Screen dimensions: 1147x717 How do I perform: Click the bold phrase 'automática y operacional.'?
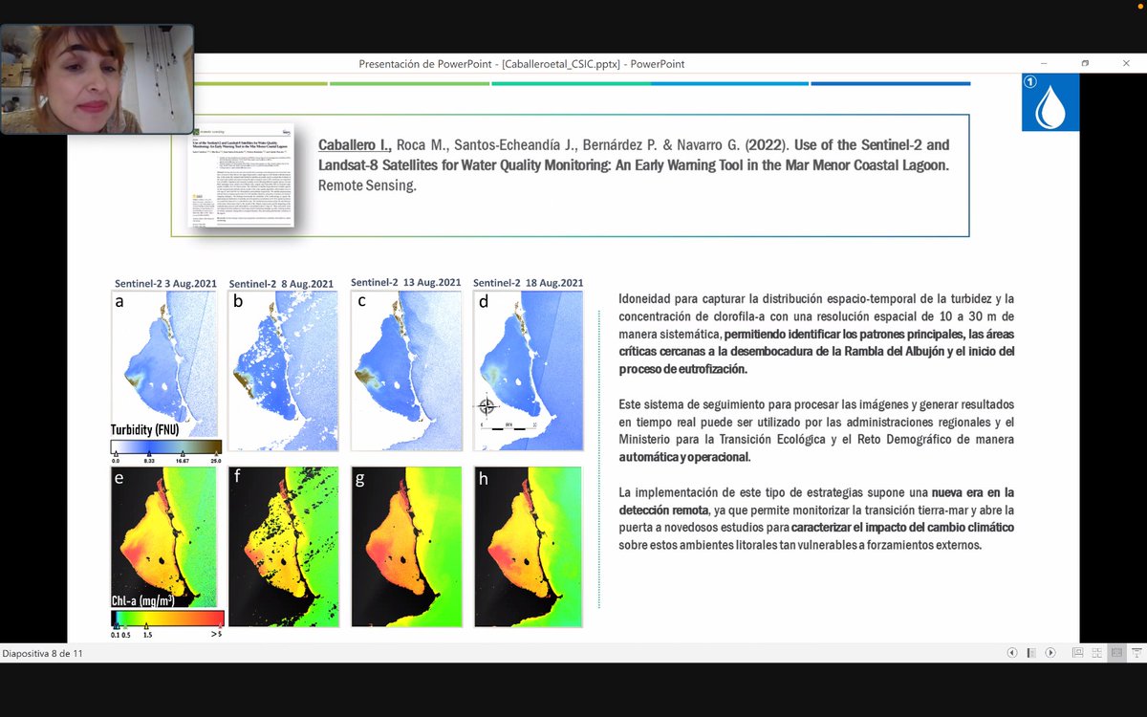click(684, 457)
